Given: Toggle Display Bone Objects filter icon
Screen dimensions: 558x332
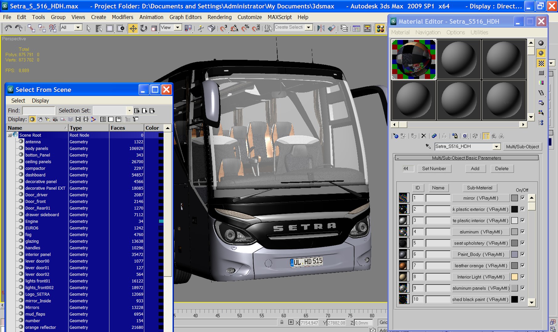Looking at the screenshot, I should (93, 119).
